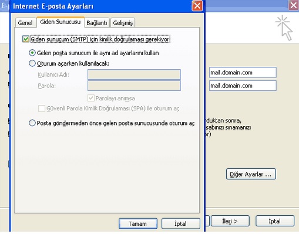This screenshot has height=234, width=299.
Task: Close the Internet E-posta Ayarları dialog
Action: coord(197,6)
